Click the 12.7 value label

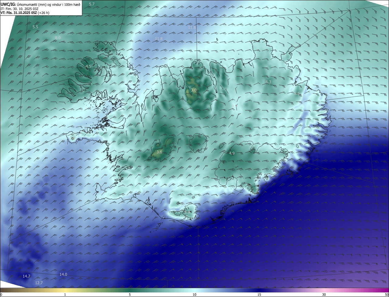coord(39,283)
